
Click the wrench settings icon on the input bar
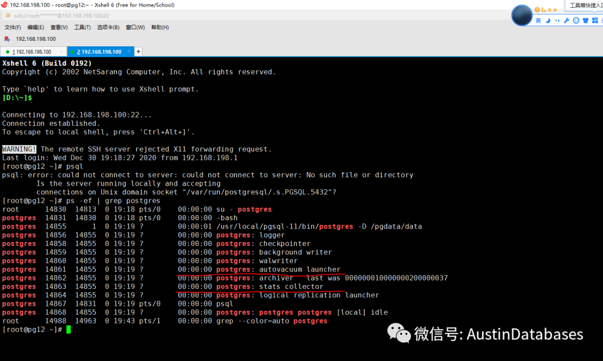coord(567,21)
